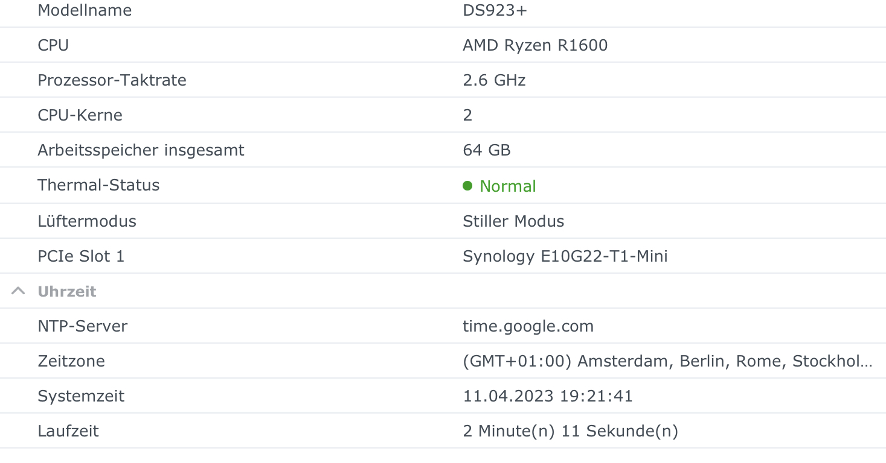Click the Arbeitsspeicher insgesamt label
The image size is (886, 463).
[141, 150]
